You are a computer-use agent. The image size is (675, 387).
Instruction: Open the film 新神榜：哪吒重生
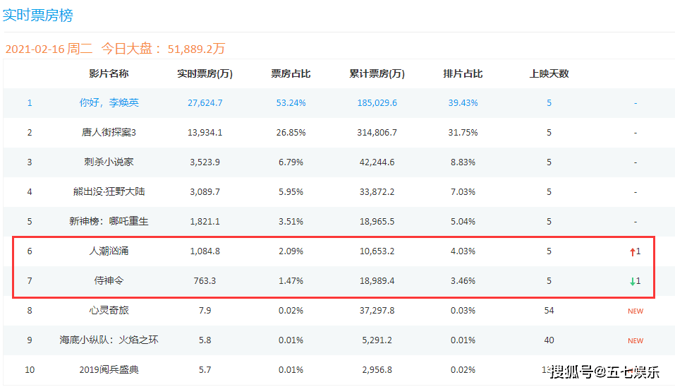click(x=109, y=221)
